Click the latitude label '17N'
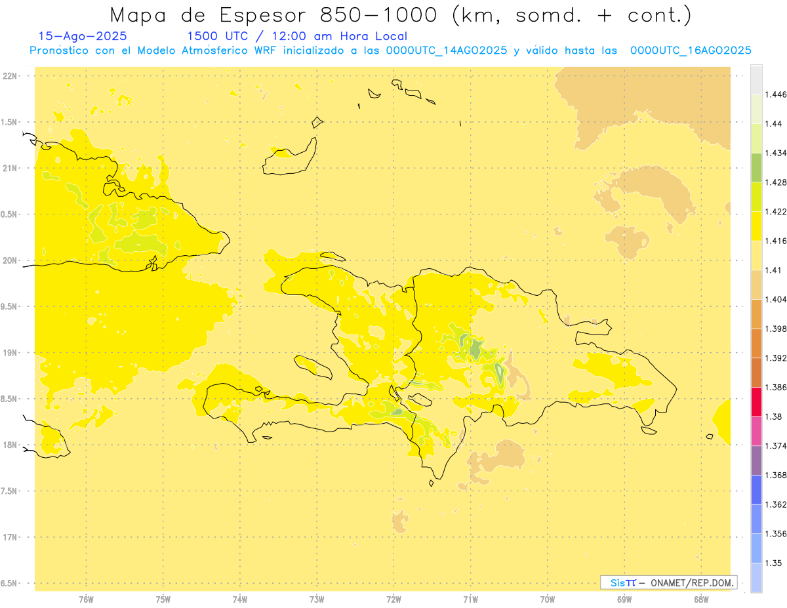Viewport: 787px width, 608px height. click(10, 537)
